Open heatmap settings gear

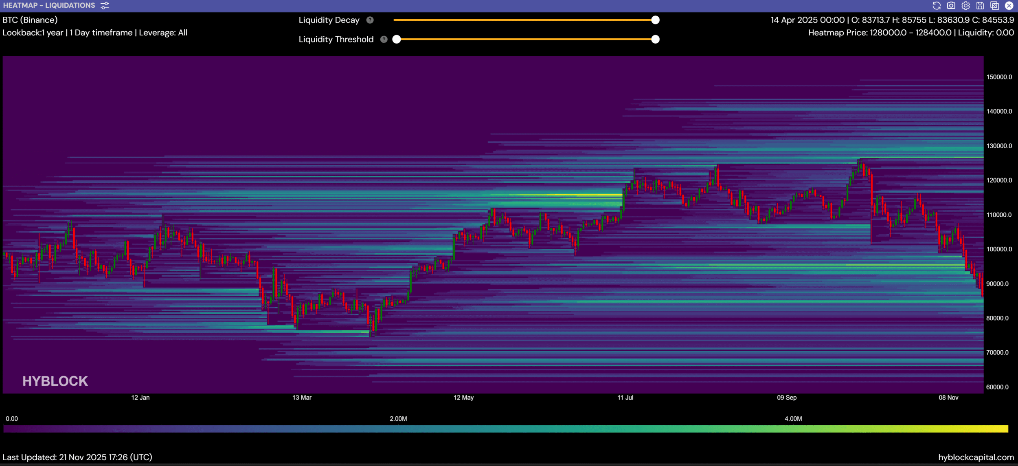tap(965, 6)
